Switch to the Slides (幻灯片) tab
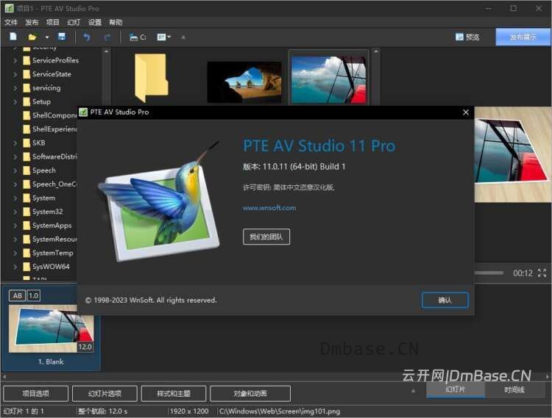The height and width of the screenshot is (418, 552). click(x=455, y=389)
